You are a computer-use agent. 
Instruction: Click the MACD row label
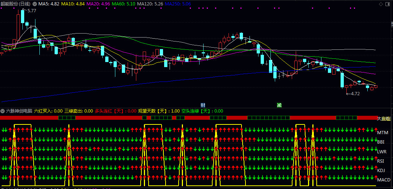384,180
